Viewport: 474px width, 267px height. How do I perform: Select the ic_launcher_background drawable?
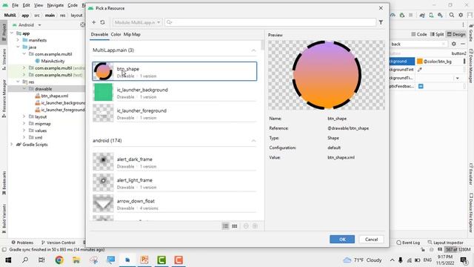coord(175,92)
